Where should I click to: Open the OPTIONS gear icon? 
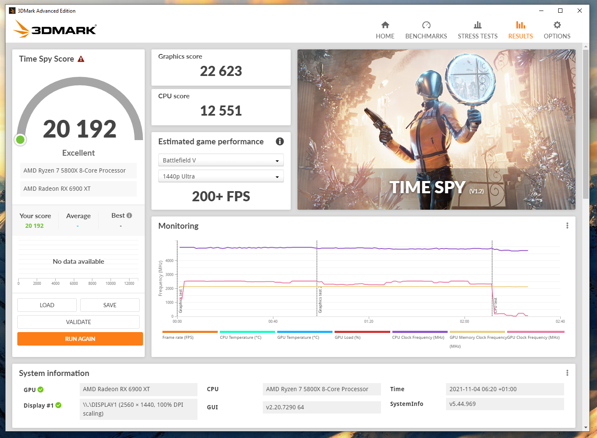click(557, 25)
